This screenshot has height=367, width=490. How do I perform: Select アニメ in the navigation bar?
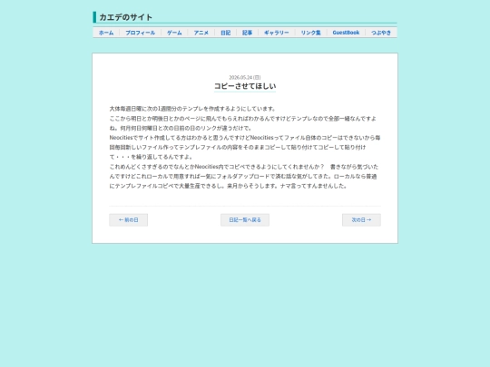[x=201, y=33]
